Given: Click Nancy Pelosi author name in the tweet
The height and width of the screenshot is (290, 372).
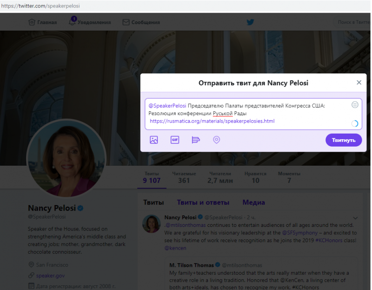Looking at the screenshot, I should 180,217.
